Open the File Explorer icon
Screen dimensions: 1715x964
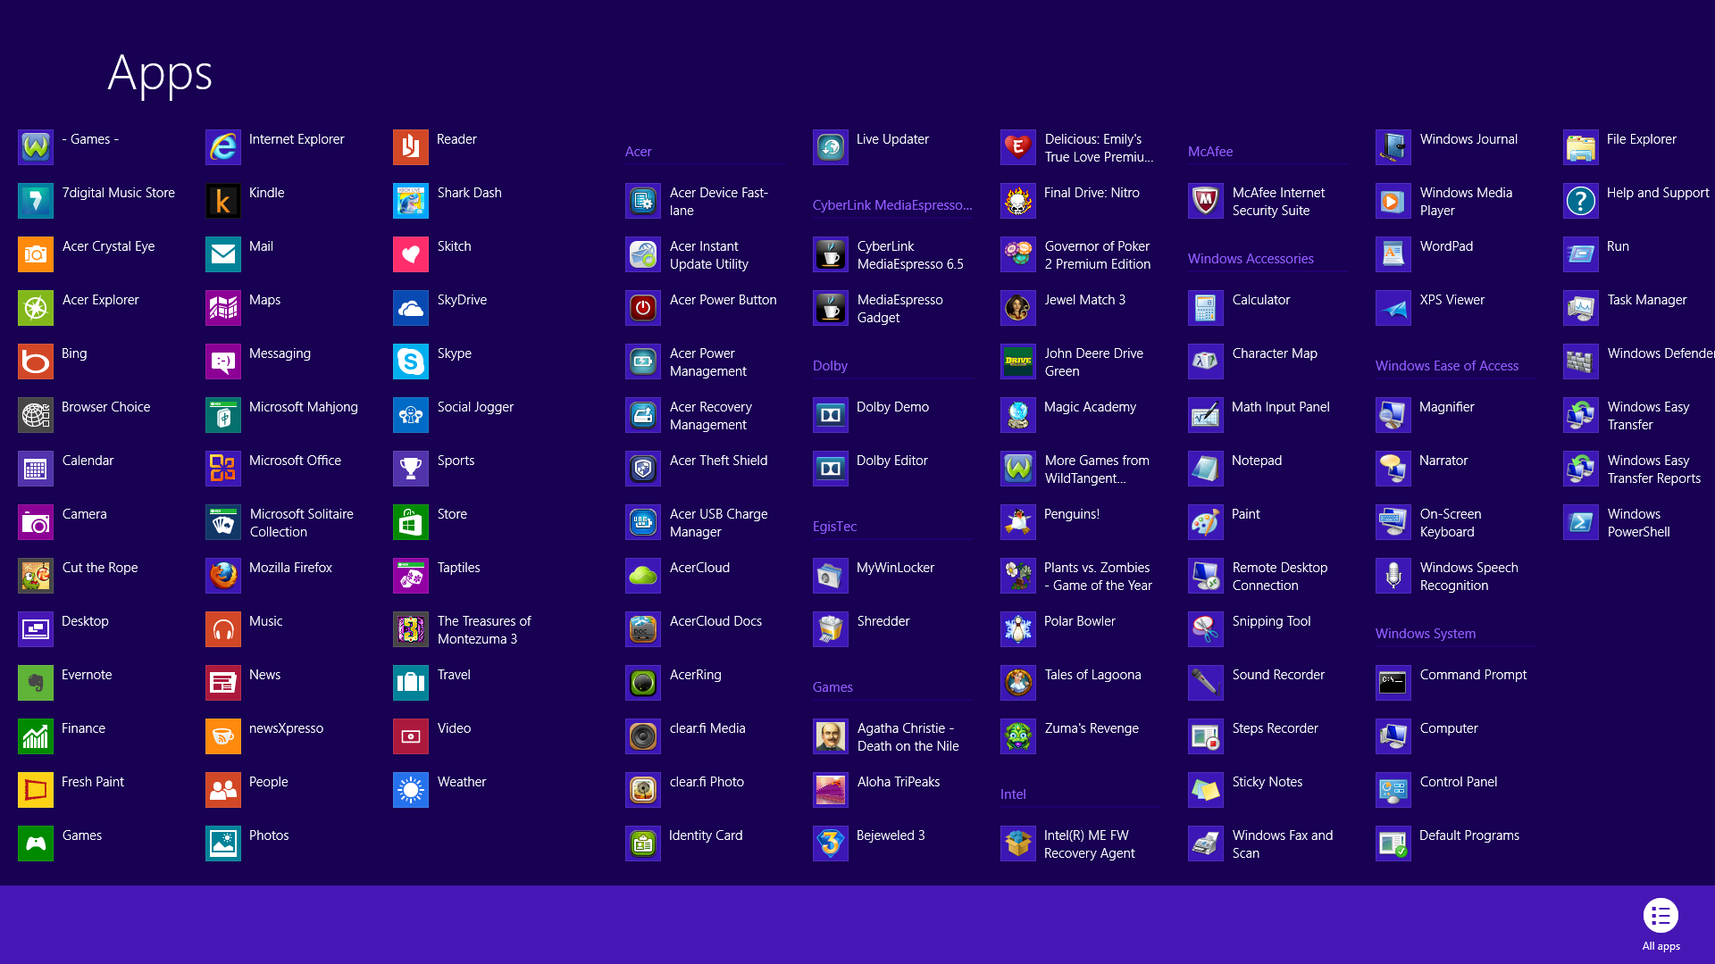[1581, 147]
